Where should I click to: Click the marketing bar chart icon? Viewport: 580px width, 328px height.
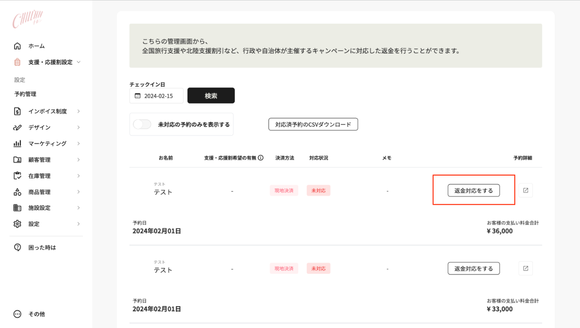[17, 144]
